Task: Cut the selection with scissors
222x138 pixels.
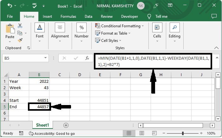Action: [20, 26]
